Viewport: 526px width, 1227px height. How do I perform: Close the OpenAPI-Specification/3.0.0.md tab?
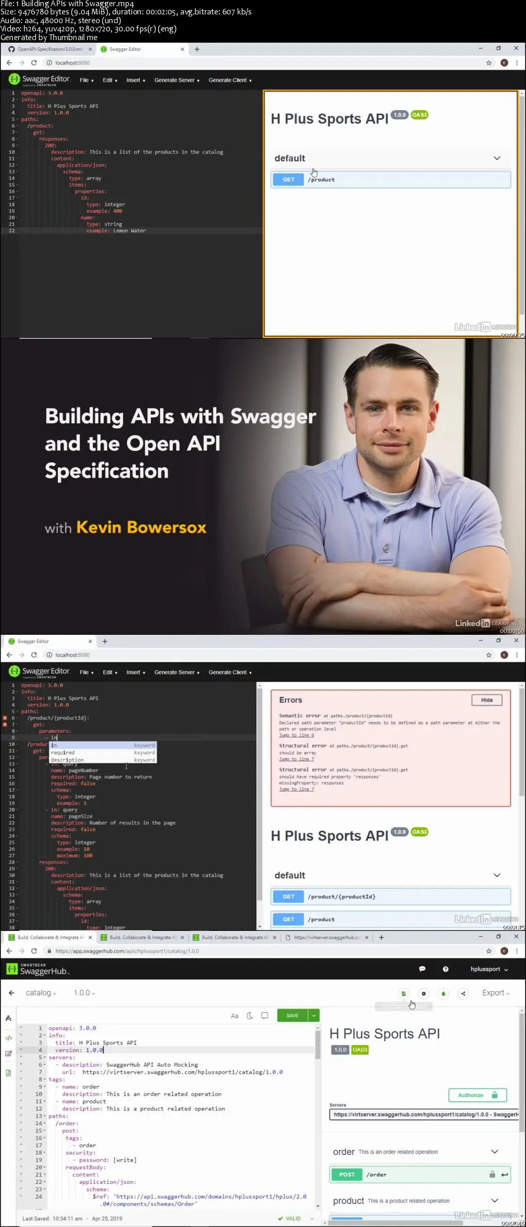point(90,49)
